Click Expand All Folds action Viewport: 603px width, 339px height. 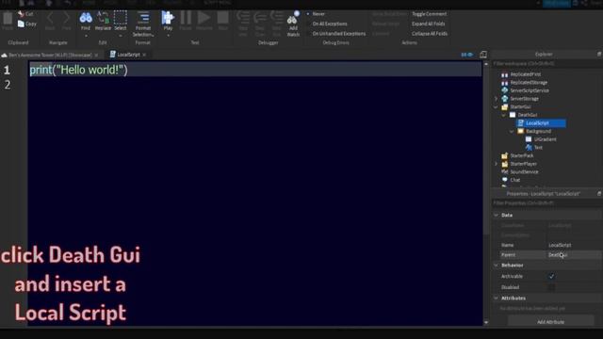pyautogui.click(x=428, y=24)
